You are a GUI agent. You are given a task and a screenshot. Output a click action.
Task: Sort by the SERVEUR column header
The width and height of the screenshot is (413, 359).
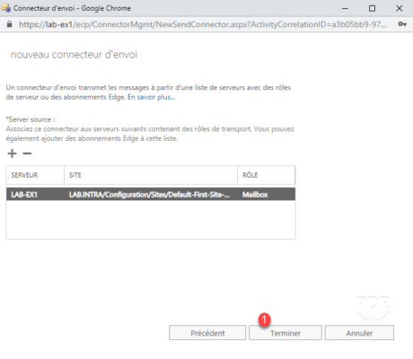tap(35, 175)
